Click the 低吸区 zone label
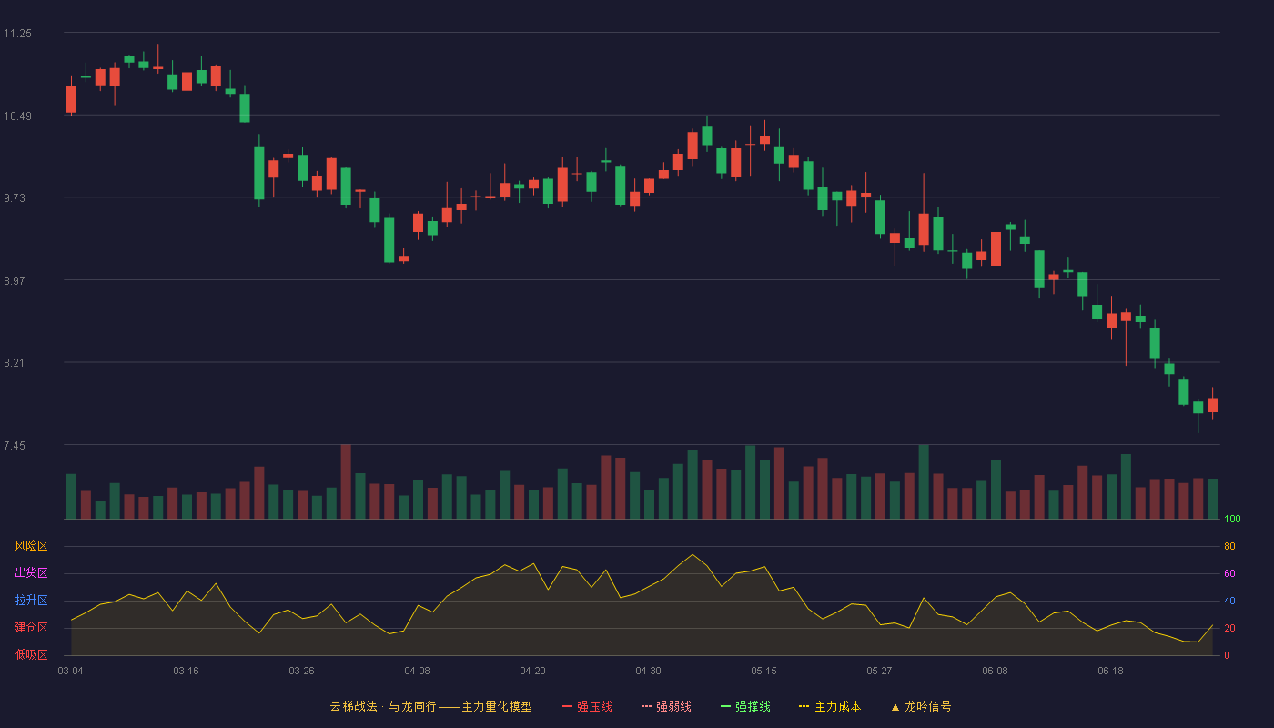 (31, 654)
